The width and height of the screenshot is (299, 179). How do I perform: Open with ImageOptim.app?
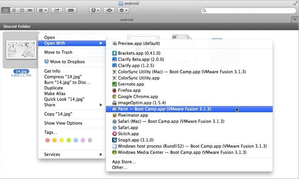pyautogui.click(x=189, y=102)
